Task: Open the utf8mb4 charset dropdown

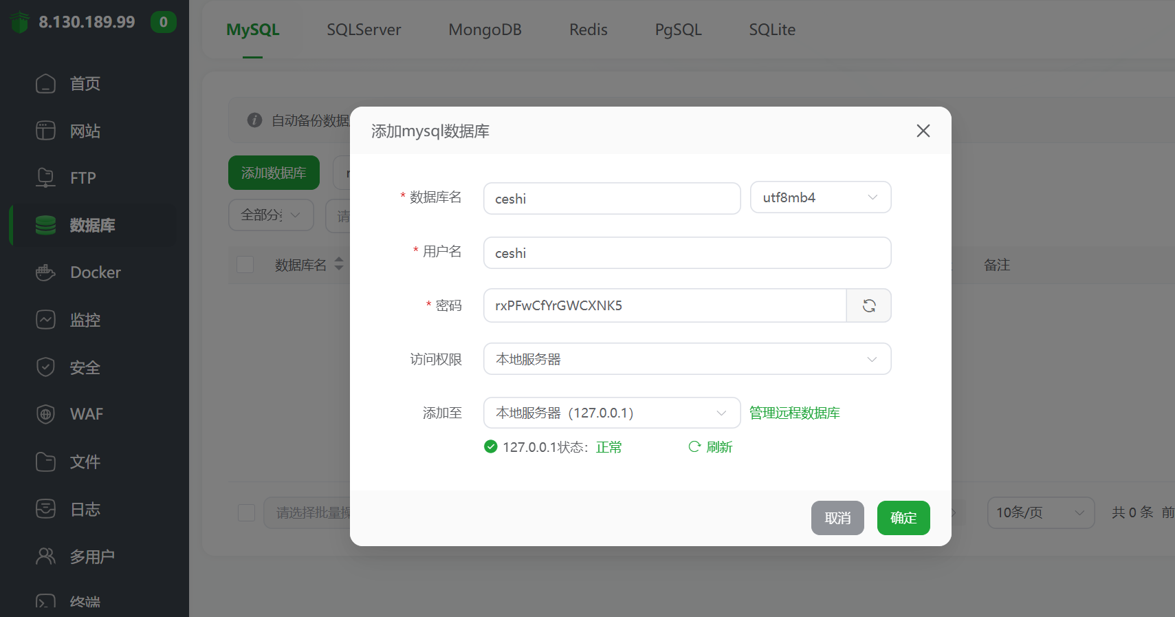Action: (821, 197)
